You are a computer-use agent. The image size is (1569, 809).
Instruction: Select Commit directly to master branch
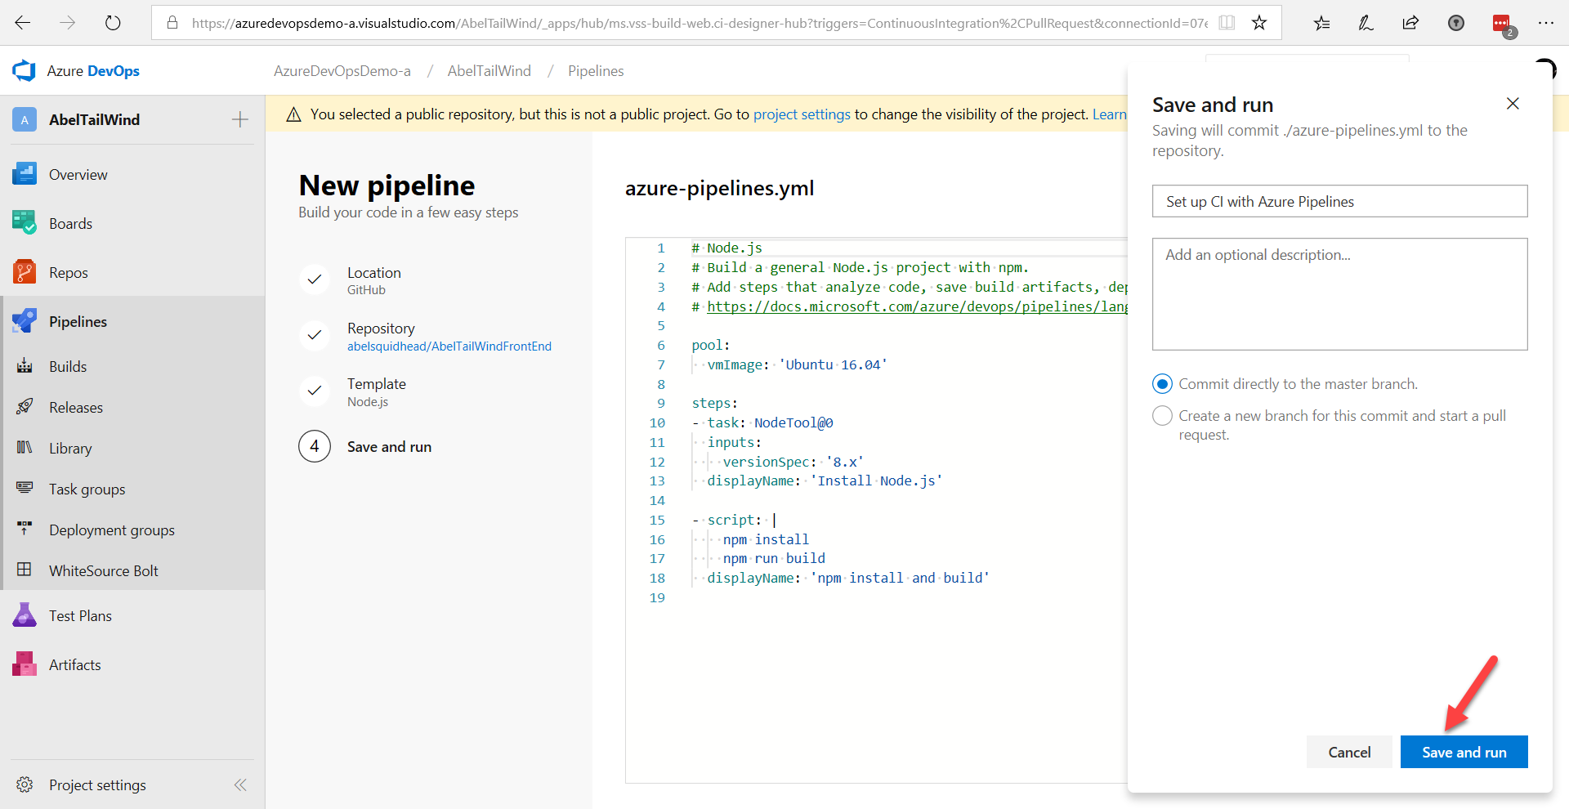(1162, 384)
